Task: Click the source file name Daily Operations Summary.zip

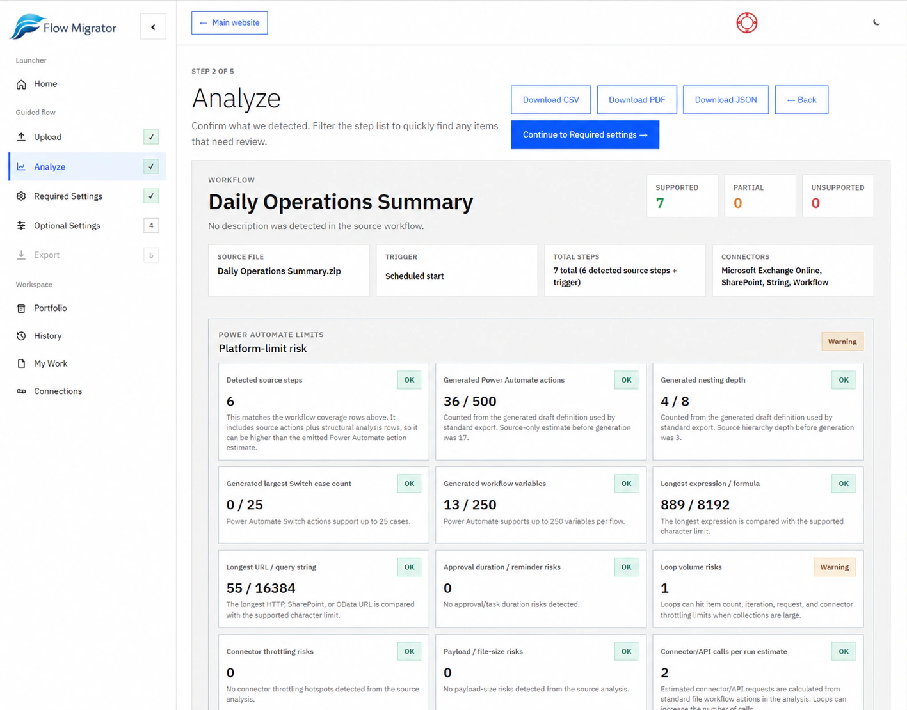Action: pyautogui.click(x=279, y=271)
